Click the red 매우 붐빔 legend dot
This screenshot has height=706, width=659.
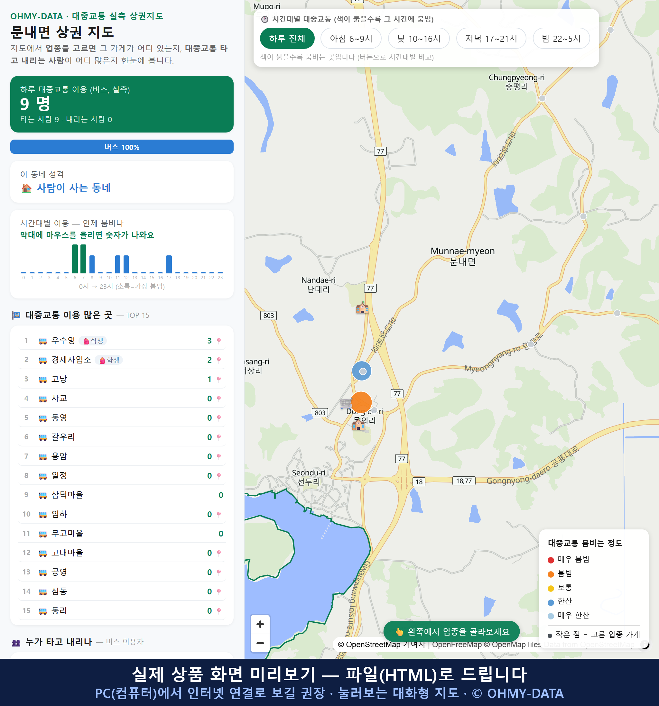pyautogui.click(x=551, y=560)
